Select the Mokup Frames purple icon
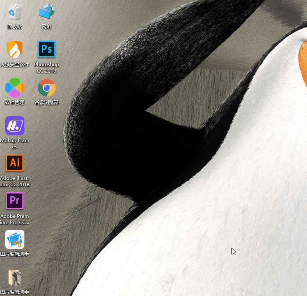Screen dimensions: 307x296 (x=15, y=126)
